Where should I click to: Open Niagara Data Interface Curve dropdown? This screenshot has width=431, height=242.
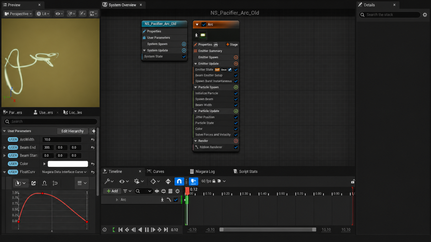(64, 172)
